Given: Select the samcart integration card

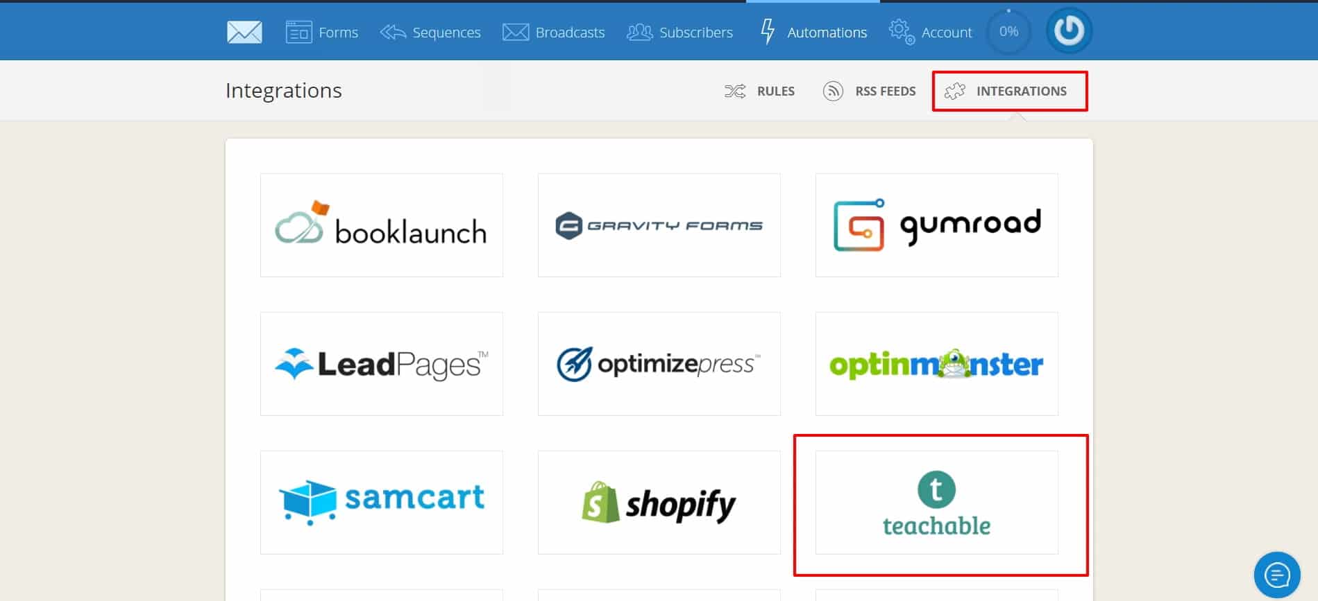Looking at the screenshot, I should coord(382,503).
